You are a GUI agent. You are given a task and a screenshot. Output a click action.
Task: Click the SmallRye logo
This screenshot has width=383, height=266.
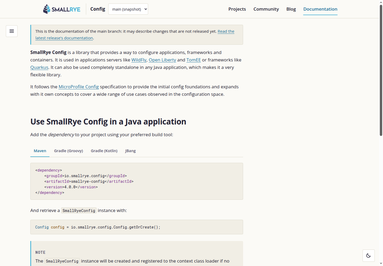(x=62, y=9)
